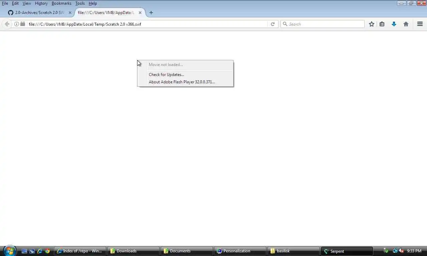Click the muted volume tray icon
The height and width of the screenshot is (256, 427).
(401, 251)
